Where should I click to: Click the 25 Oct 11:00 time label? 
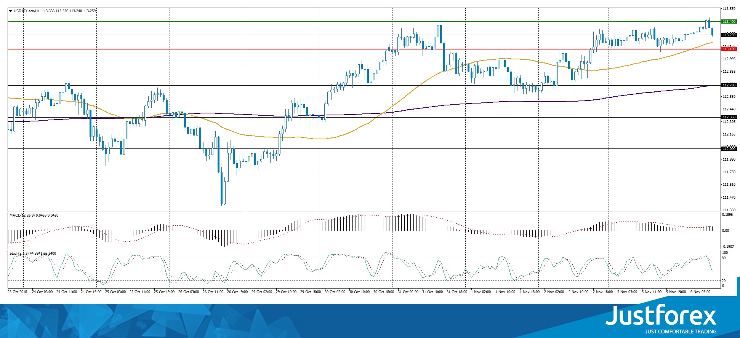[140, 292]
